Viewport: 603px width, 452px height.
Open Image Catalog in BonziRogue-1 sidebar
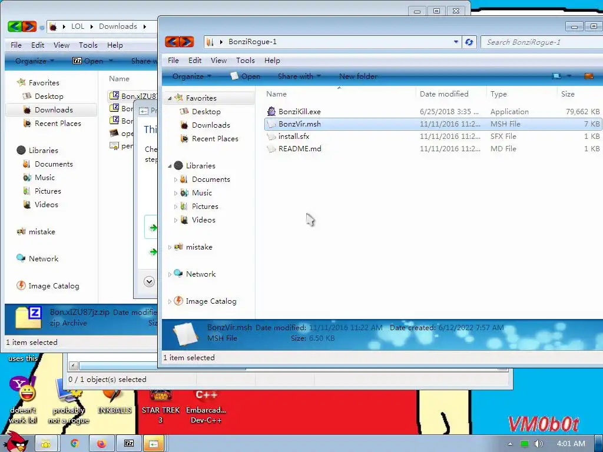click(x=211, y=301)
